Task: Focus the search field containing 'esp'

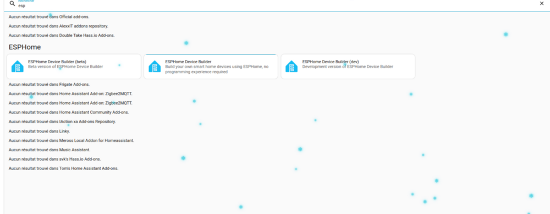Action: coord(277,6)
